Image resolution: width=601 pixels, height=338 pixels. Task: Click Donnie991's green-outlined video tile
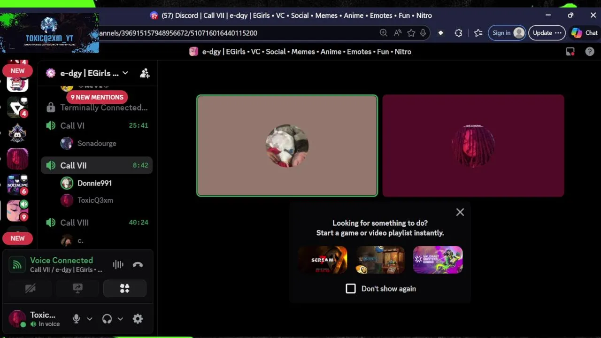tap(287, 146)
